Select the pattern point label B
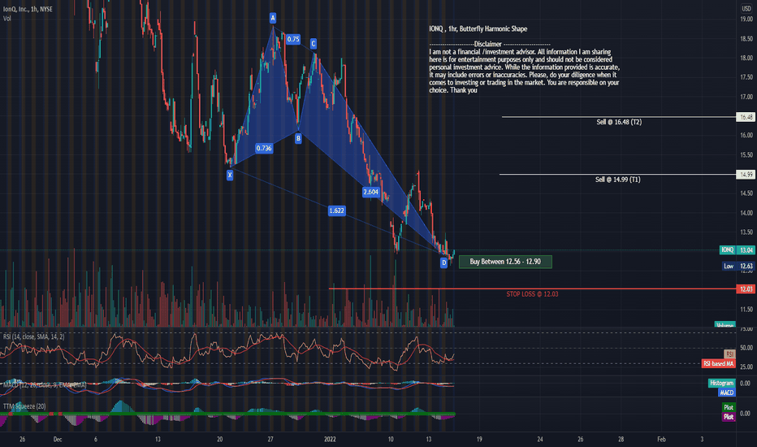 298,138
